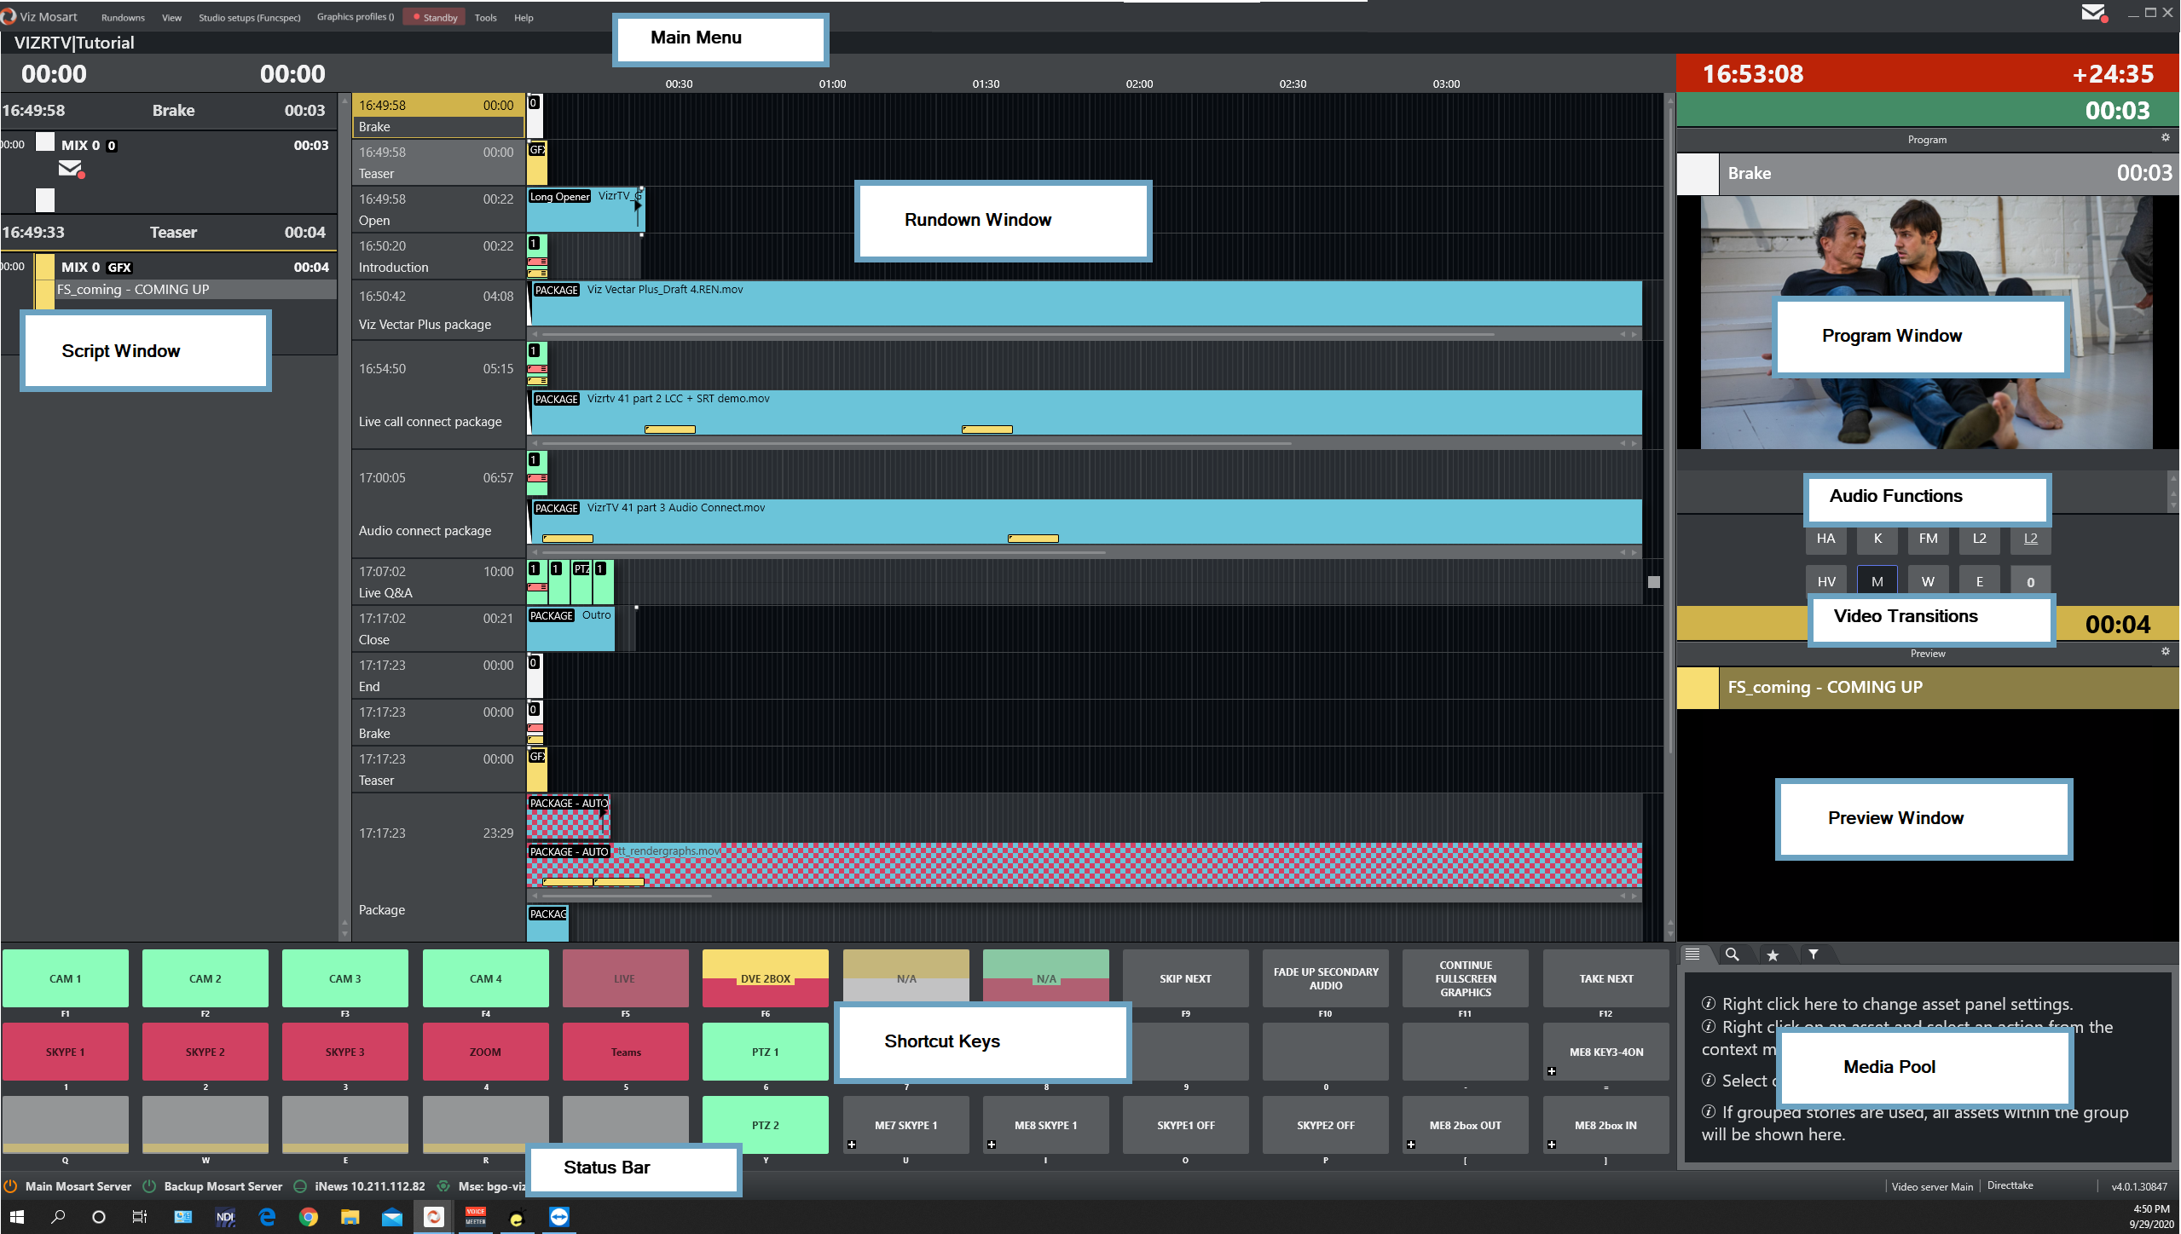Viewport: 2181px width, 1234px height.
Task: Expand plus icon on ME8 KEY3-4ON key
Action: pyautogui.click(x=1552, y=1071)
